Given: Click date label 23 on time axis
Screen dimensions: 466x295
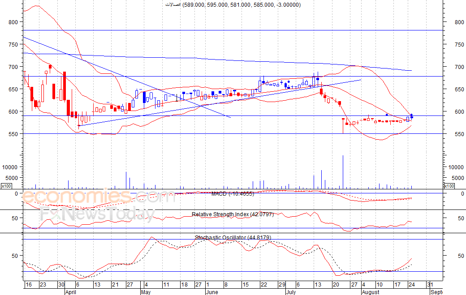Looking at the screenshot, I should (43, 285).
